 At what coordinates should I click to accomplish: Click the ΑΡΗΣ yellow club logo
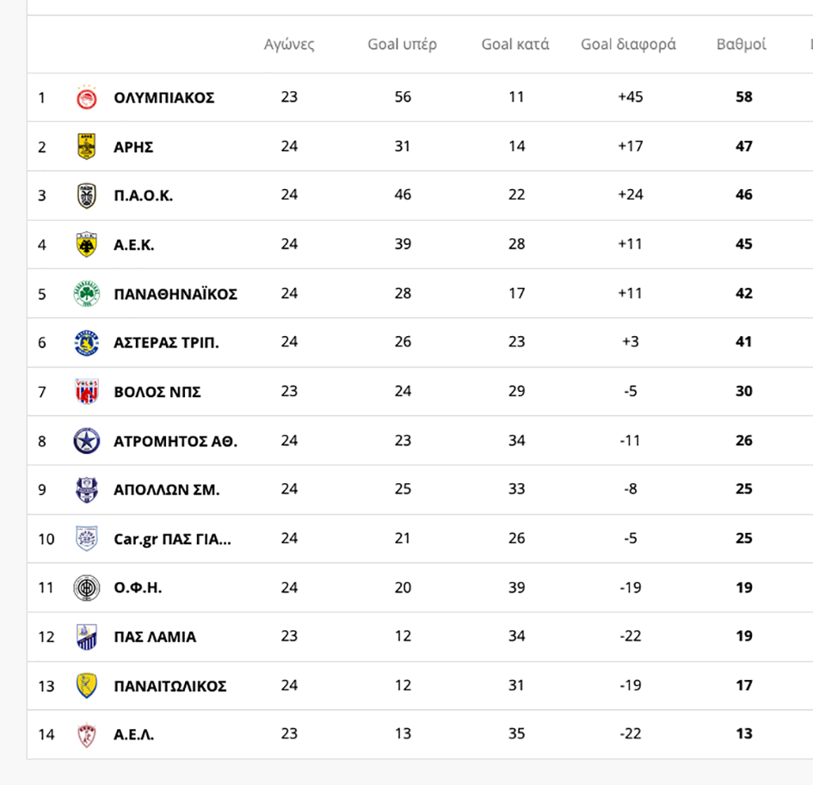[87, 146]
